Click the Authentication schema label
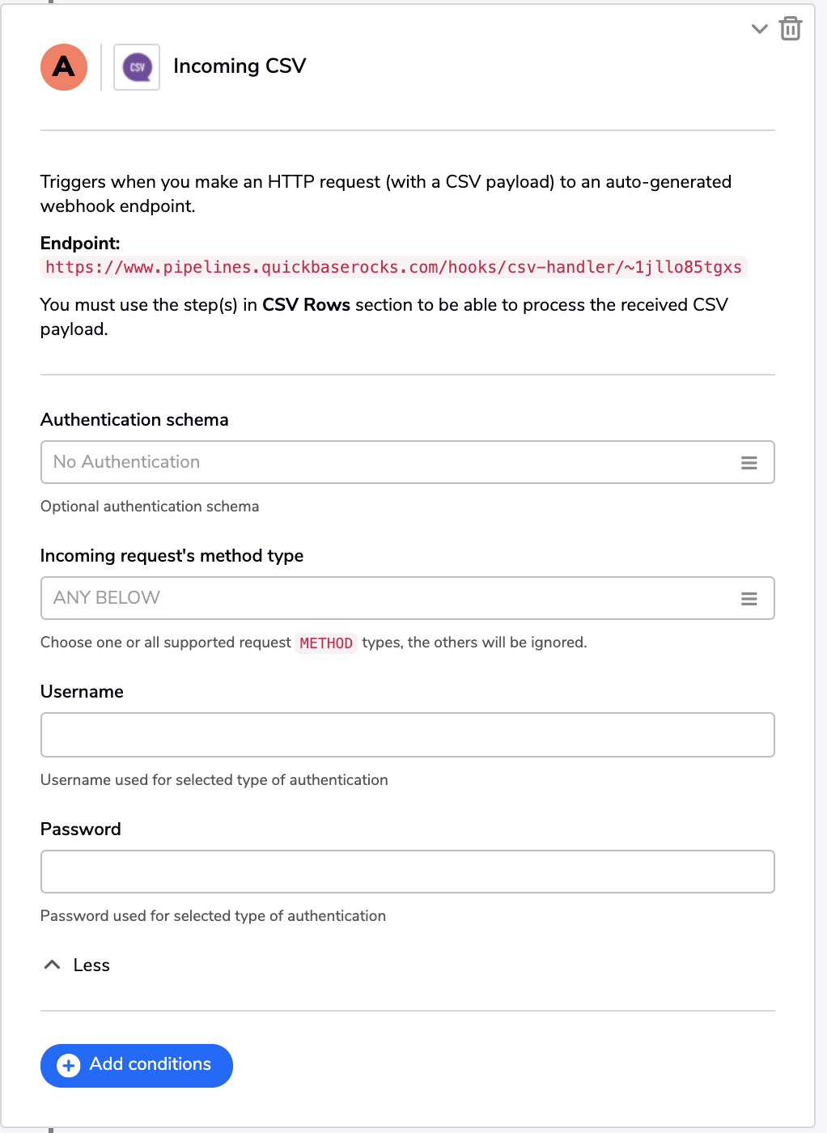Image resolution: width=827 pixels, height=1133 pixels. pos(134,420)
